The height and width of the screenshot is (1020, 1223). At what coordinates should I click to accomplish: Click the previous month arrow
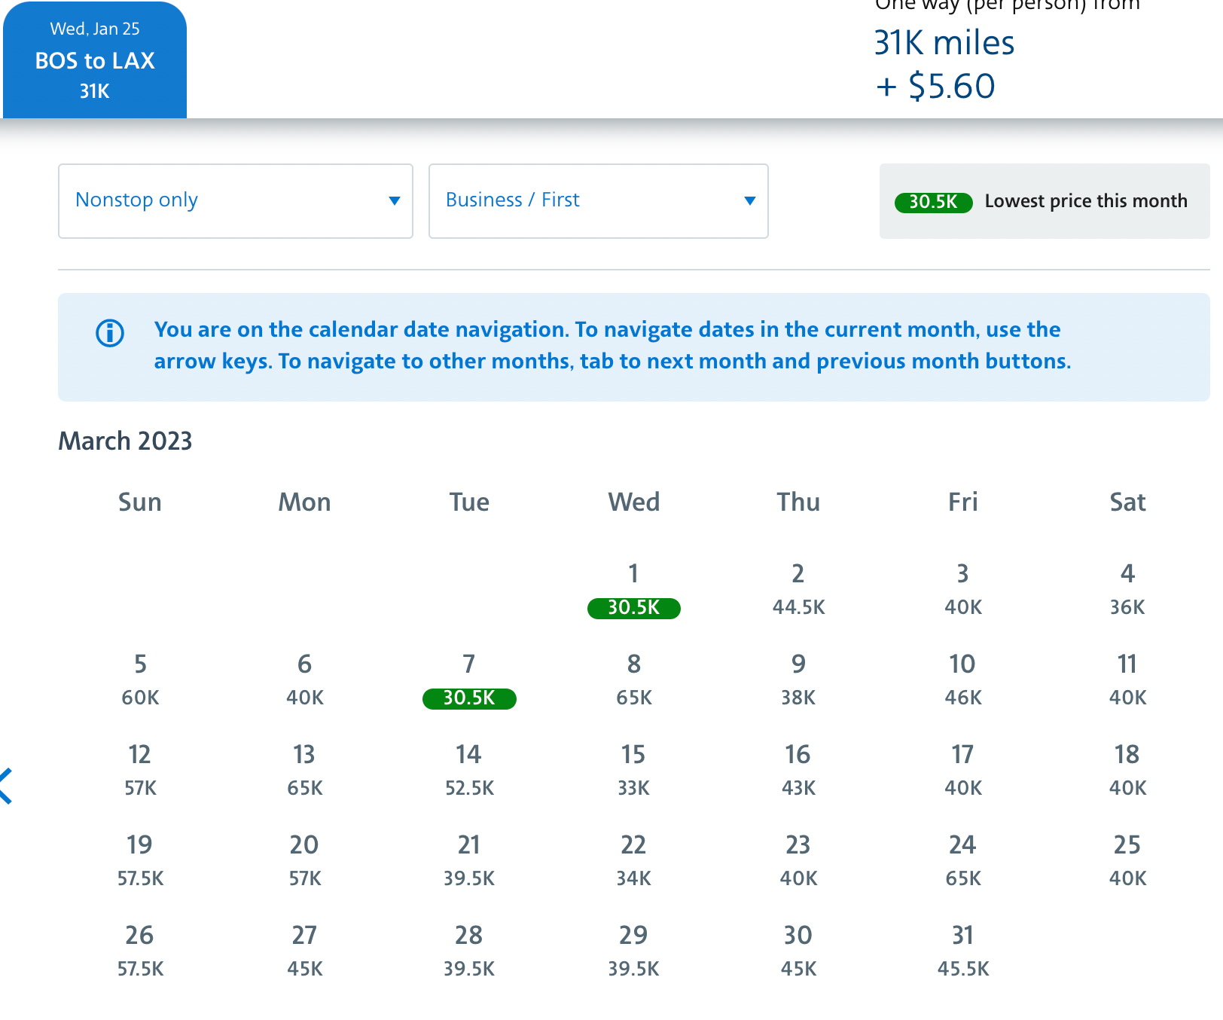6,786
